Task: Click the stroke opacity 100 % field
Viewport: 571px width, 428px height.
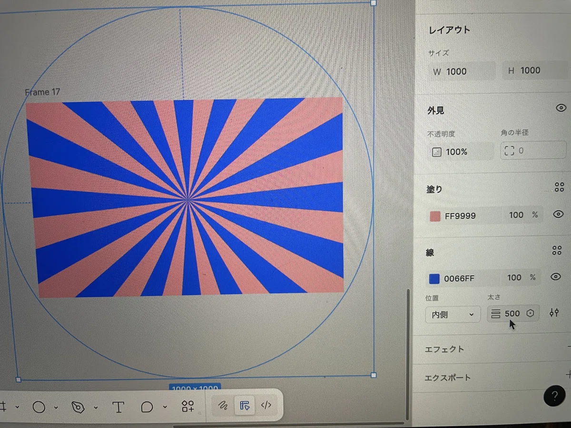Action: (x=521, y=277)
